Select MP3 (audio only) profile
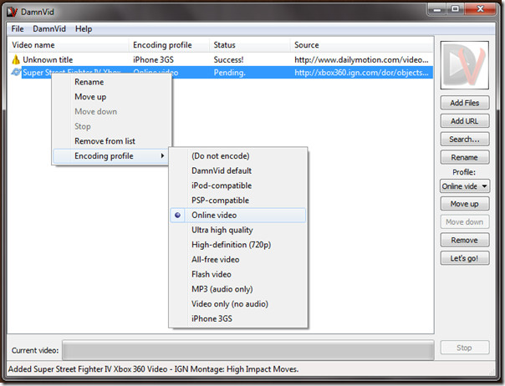 237,289
